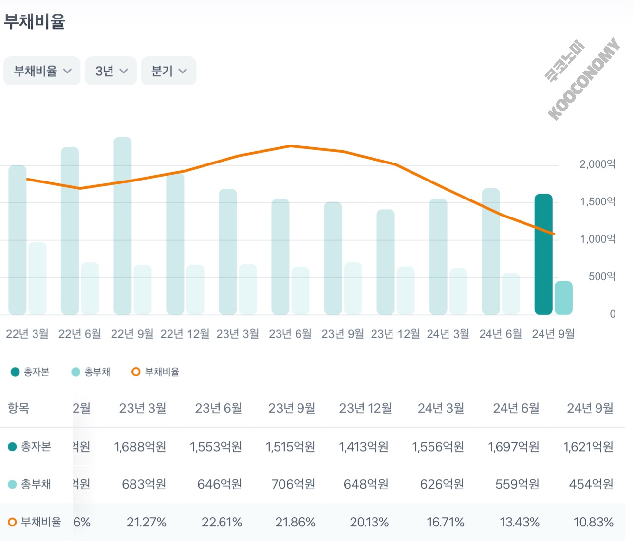Open the 분기 interval dropdown
This screenshot has width=634, height=543.
168,71
